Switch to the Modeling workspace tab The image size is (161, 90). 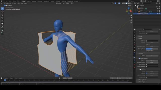(28, 1)
